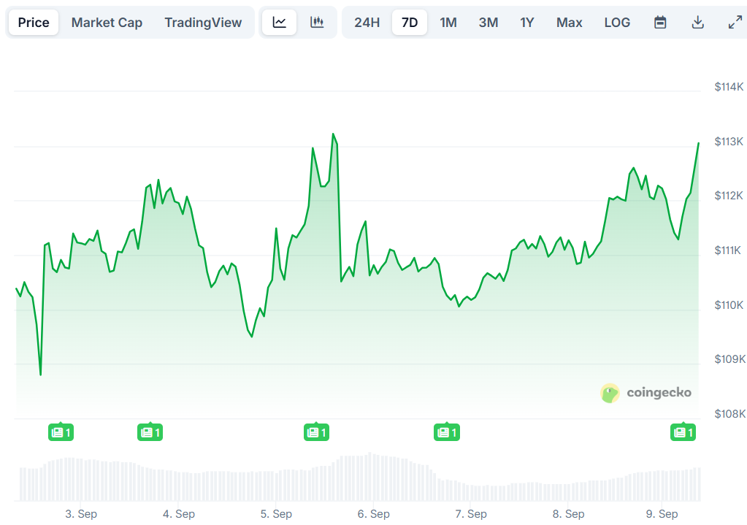Open the news marker before 6. Sep

[x=316, y=432]
